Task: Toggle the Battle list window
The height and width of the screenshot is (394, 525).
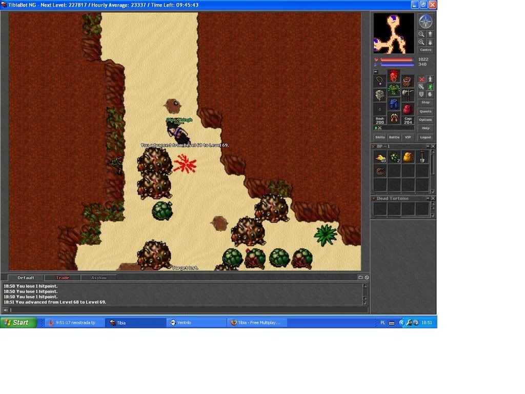Action: click(x=394, y=137)
